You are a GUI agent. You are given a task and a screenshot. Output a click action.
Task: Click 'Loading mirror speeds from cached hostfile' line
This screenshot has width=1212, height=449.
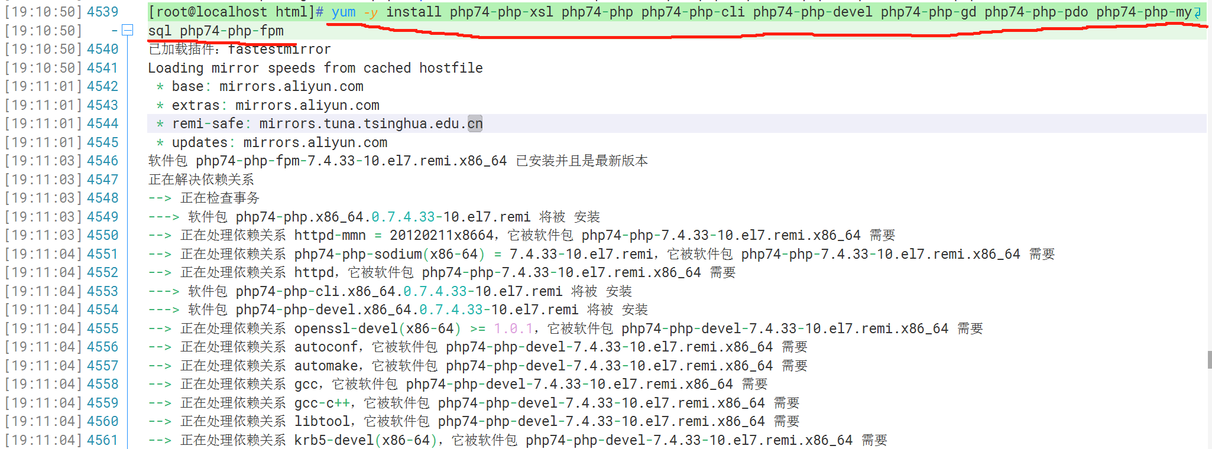click(315, 68)
